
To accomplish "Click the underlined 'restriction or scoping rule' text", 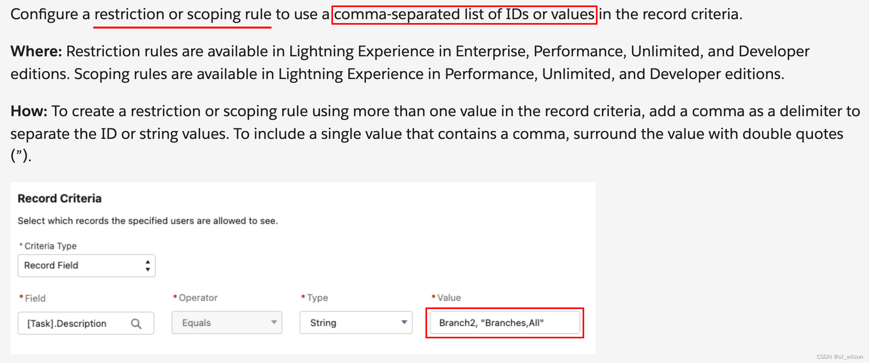I will point(183,14).
